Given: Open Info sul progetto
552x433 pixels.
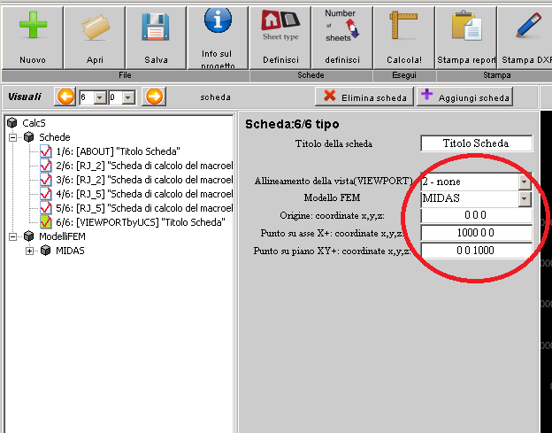Looking at the screenshot, I should pos(218,37).
